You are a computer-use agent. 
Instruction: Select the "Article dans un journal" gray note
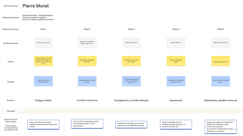pyautogui.click(x=43, y=43)
